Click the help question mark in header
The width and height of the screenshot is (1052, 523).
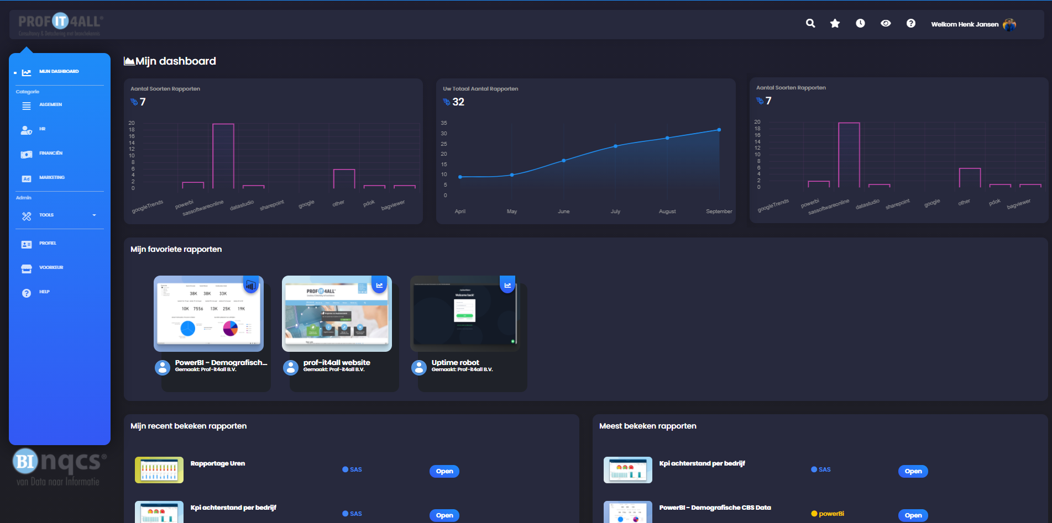tap(910, 23)
